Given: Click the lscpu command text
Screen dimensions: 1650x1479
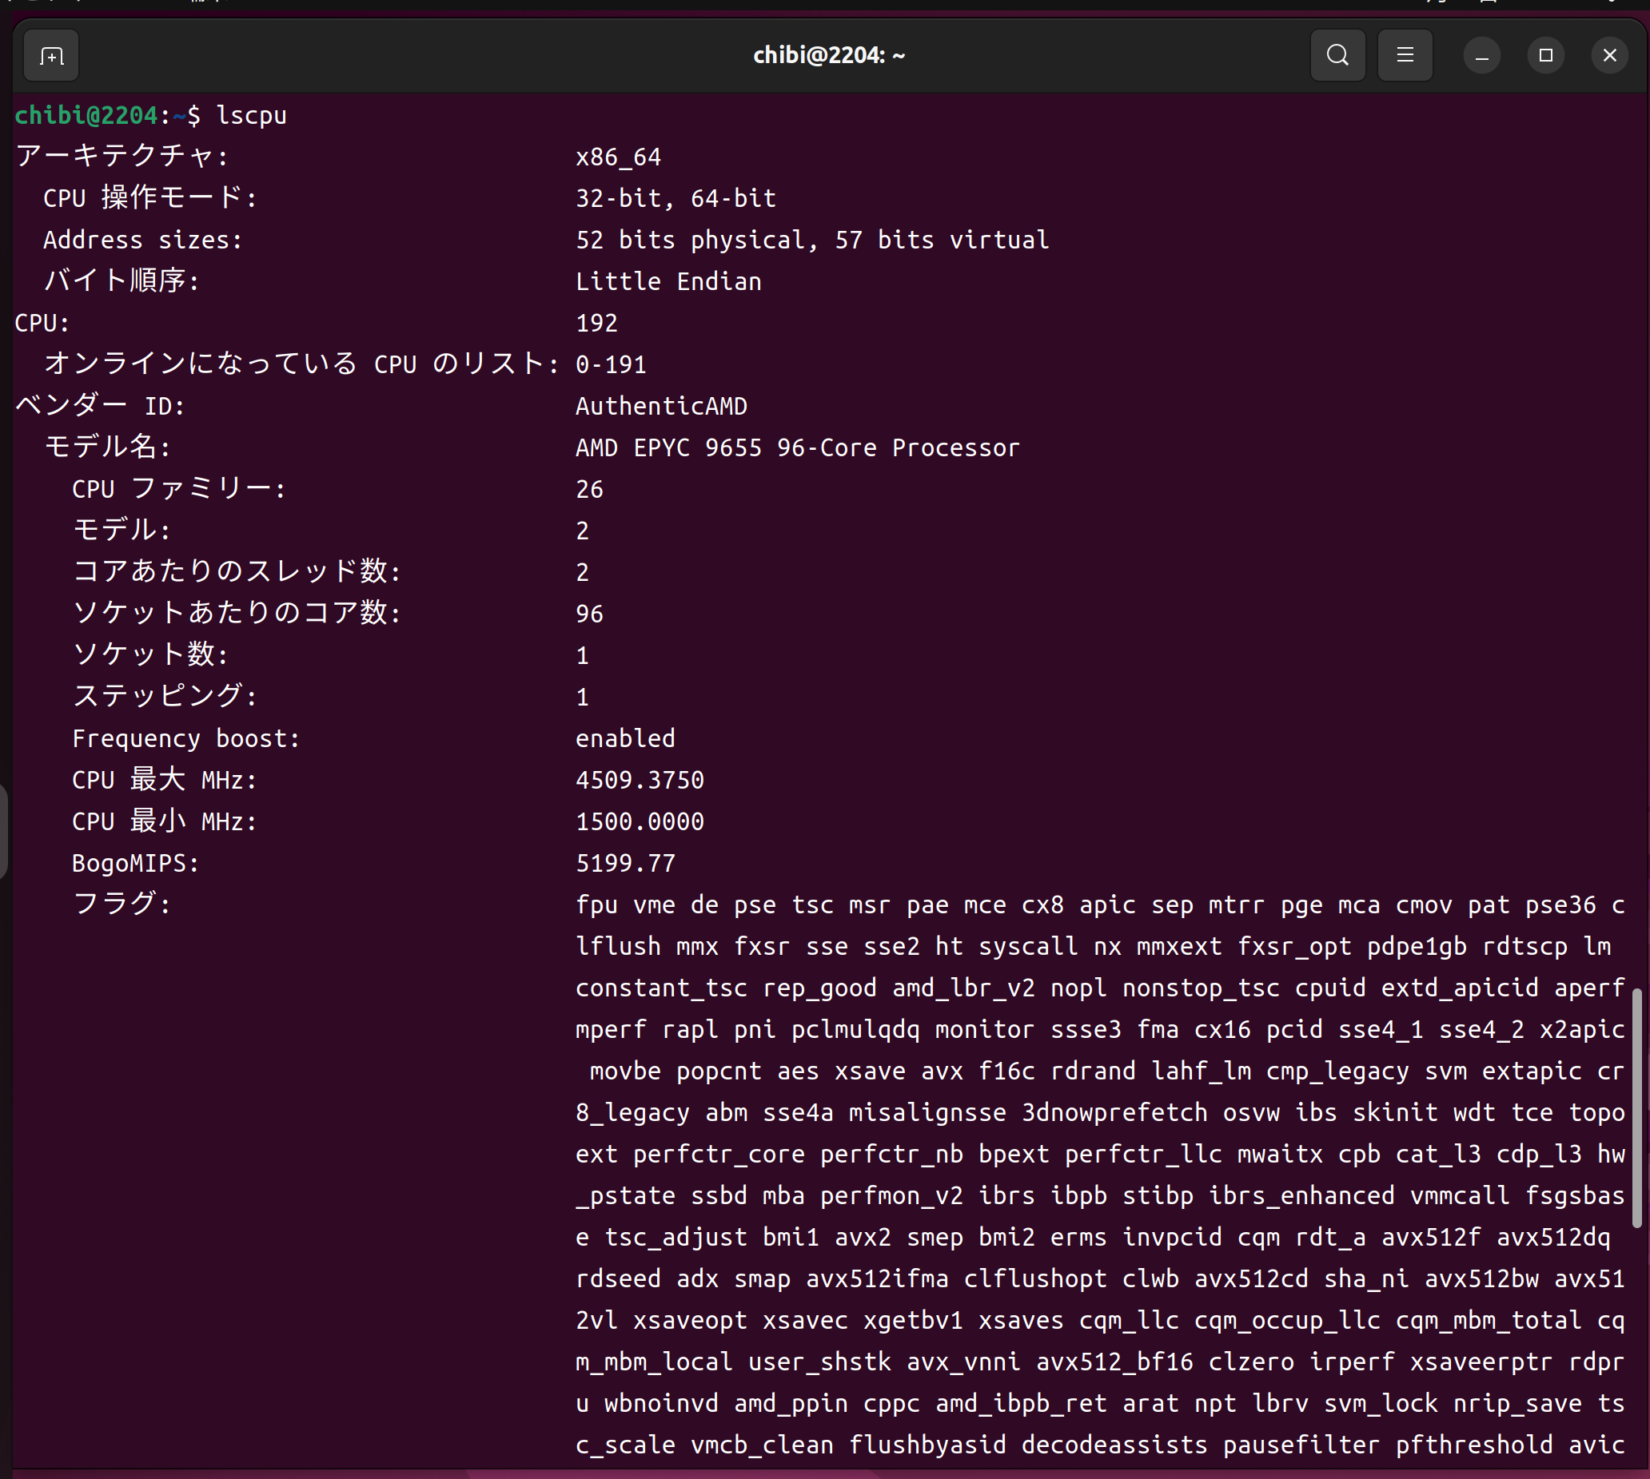Looking at the screenshot, I should click(251, 115).
